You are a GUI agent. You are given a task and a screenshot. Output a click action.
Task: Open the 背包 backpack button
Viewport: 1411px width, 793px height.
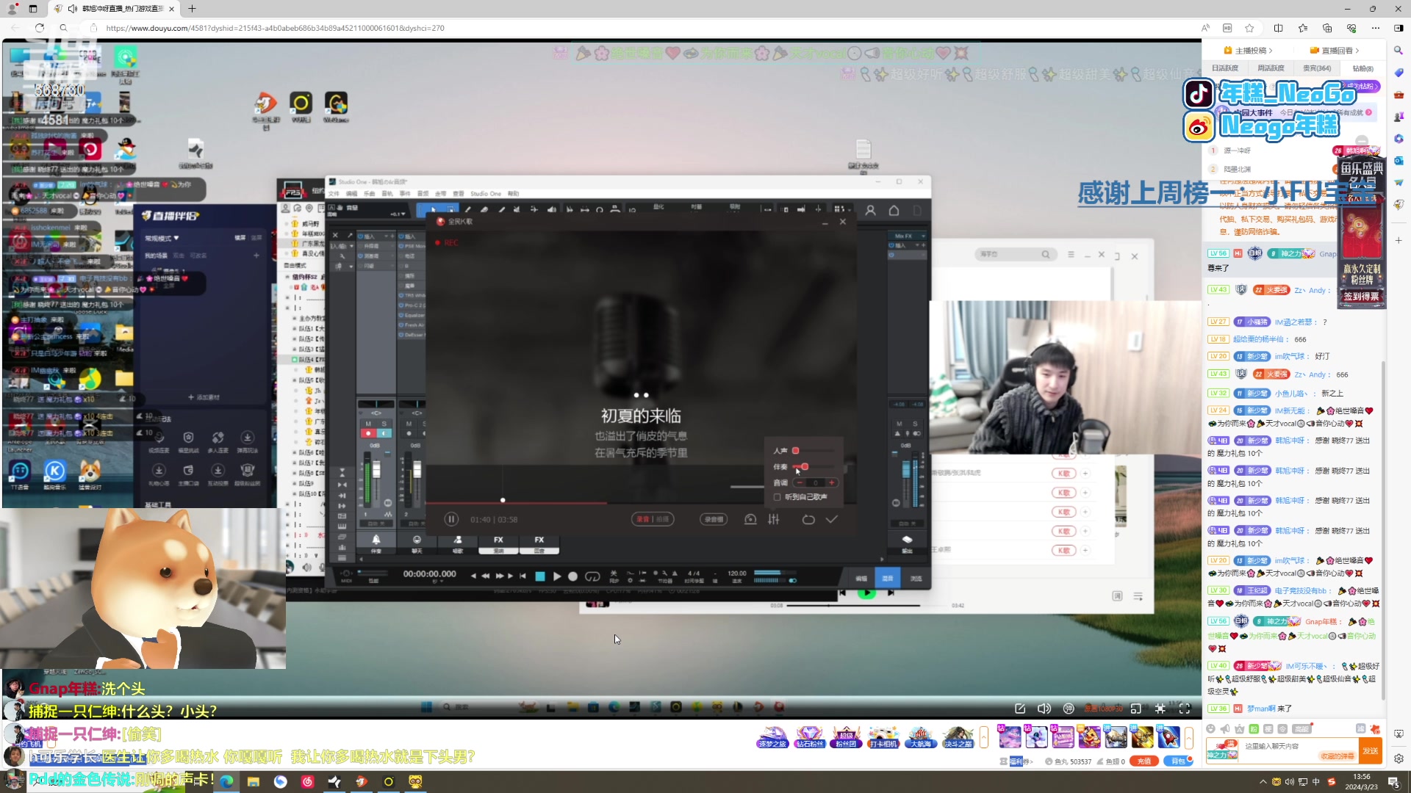pyautogui.click(x=1178, y=761)
